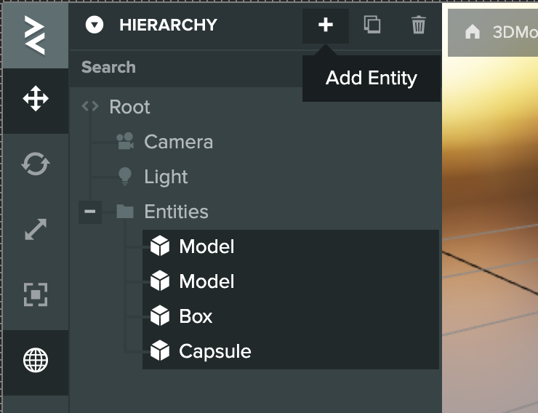Select the Camera entity
Screen dimensions: 538x413
178,142
